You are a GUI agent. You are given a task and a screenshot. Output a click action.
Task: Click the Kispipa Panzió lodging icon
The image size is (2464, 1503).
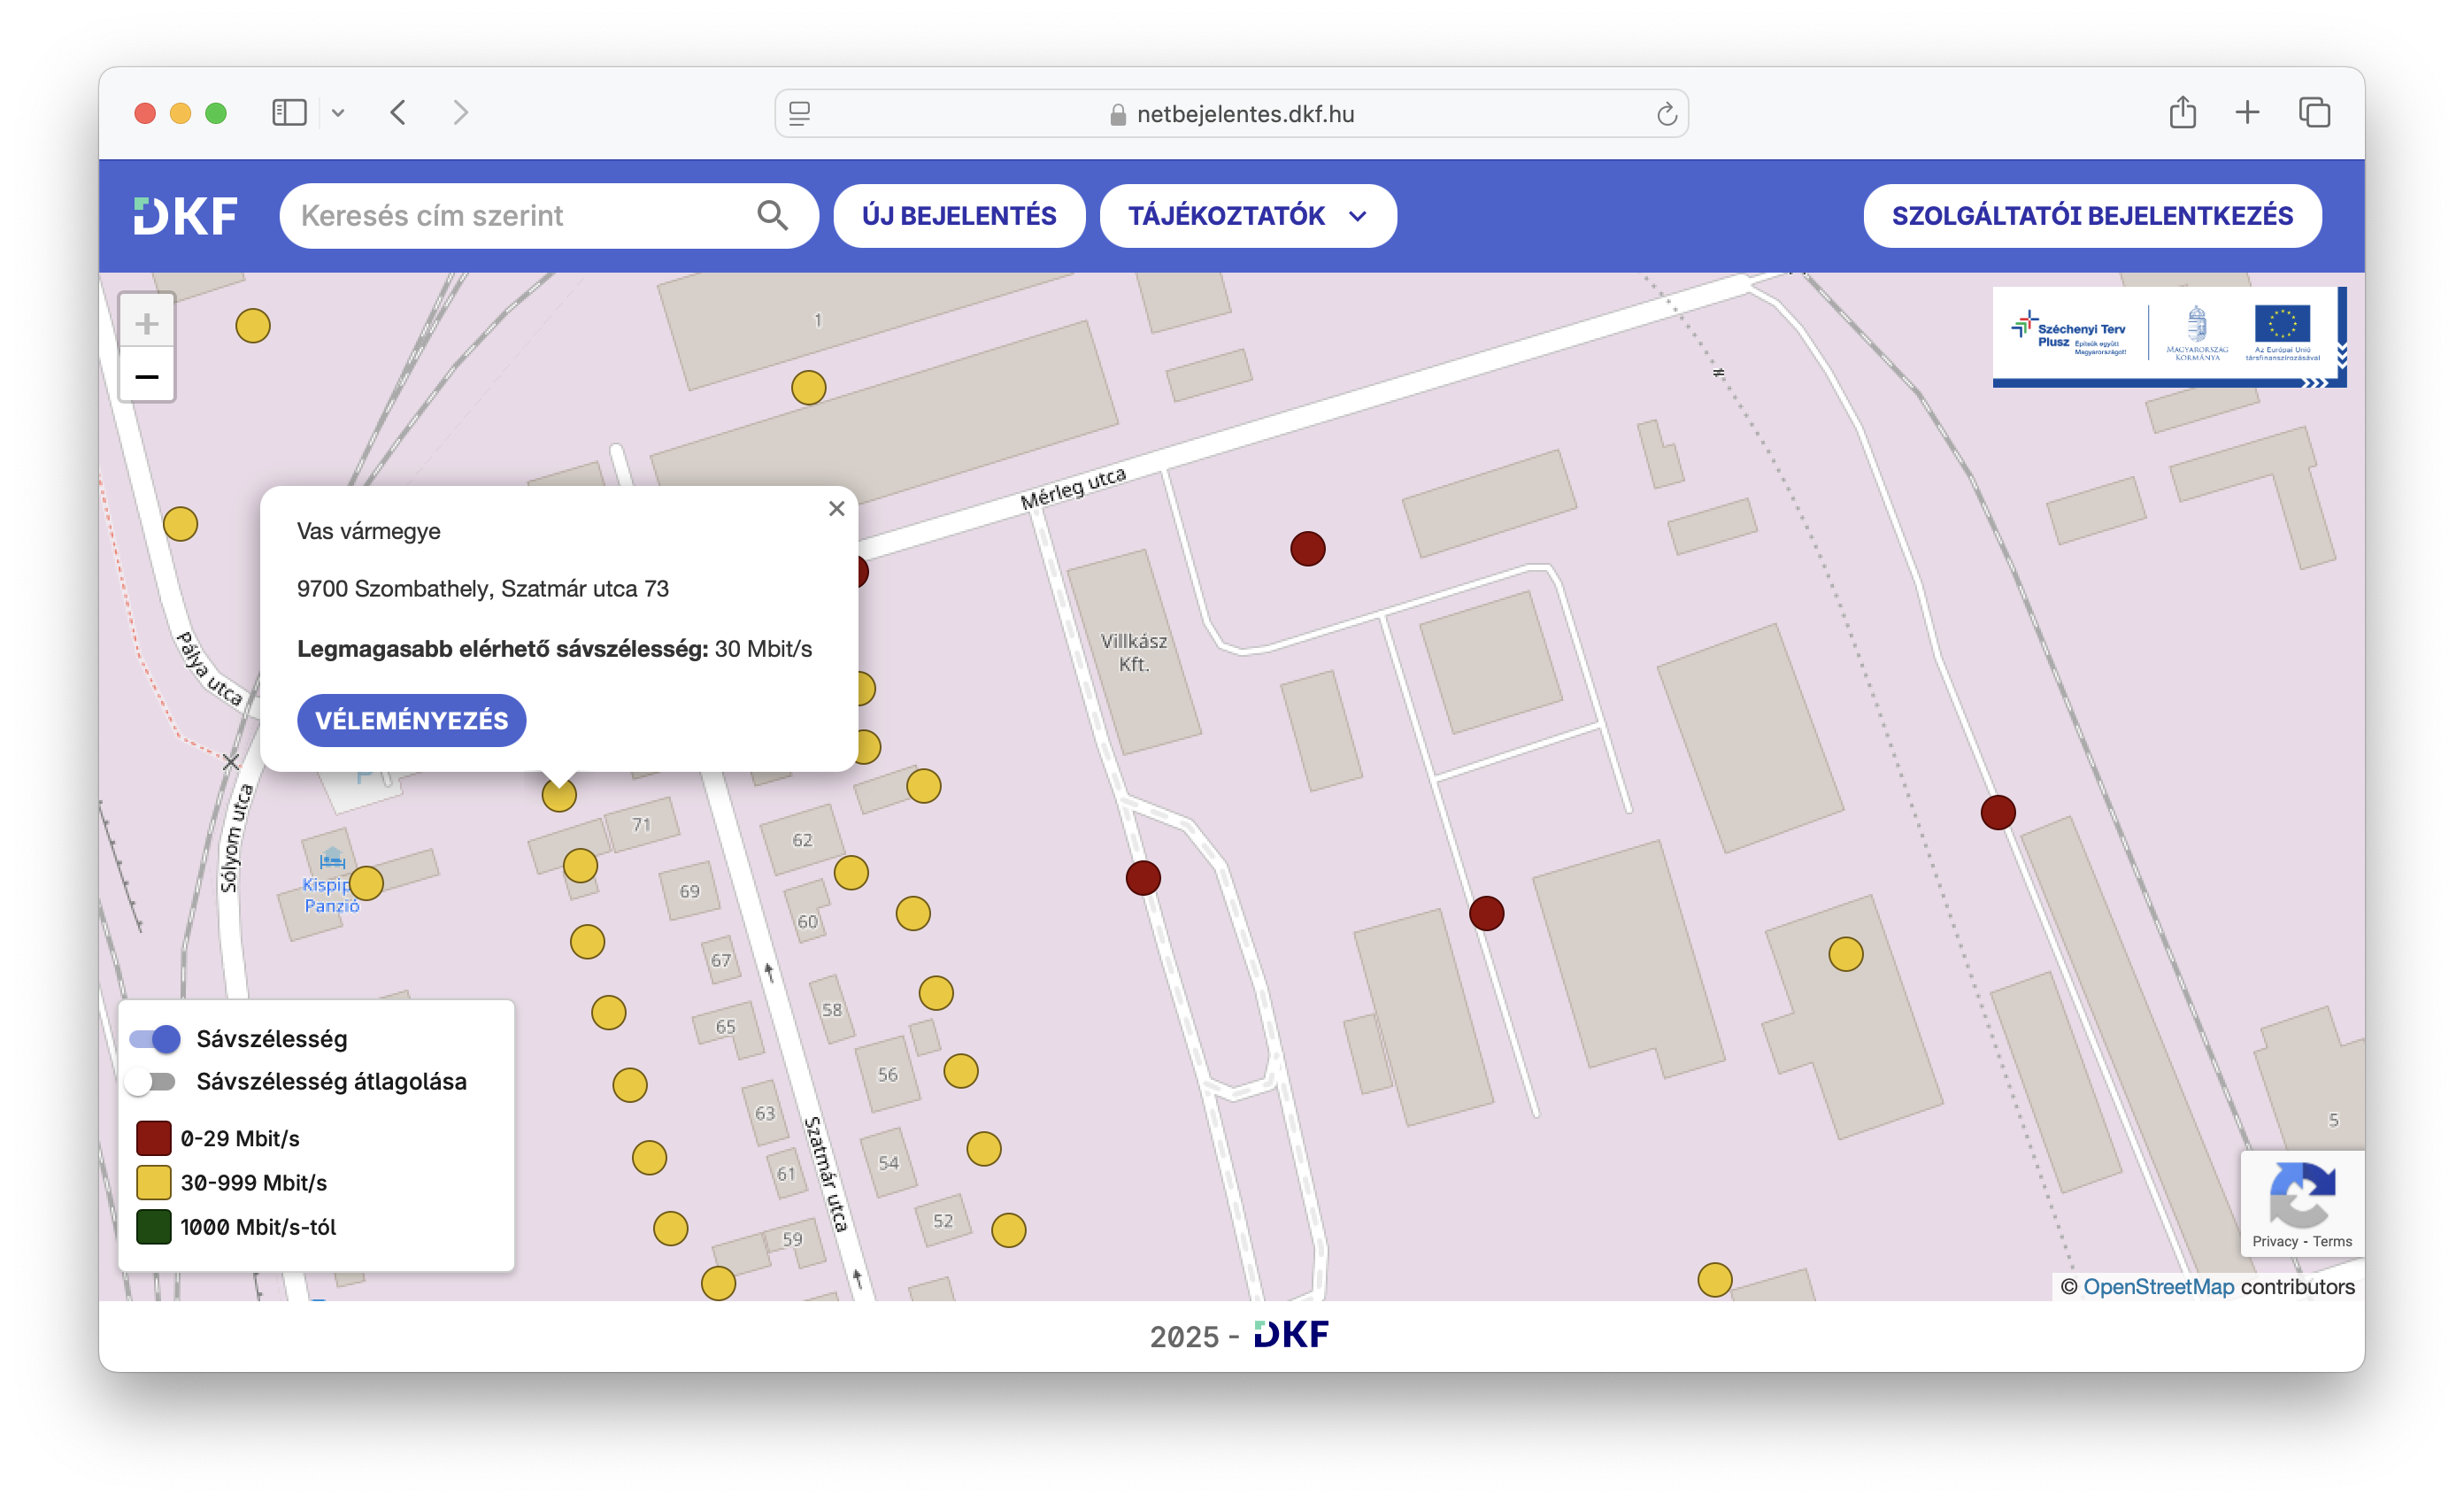pos(332,859)
